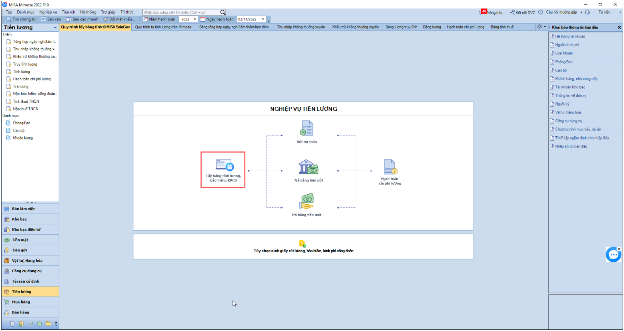Click the yellow folder icon in the navigation footer
624x331 pixels.
48,324
